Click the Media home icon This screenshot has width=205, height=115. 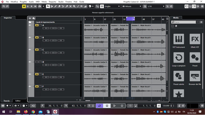click(x=176, y=26)
